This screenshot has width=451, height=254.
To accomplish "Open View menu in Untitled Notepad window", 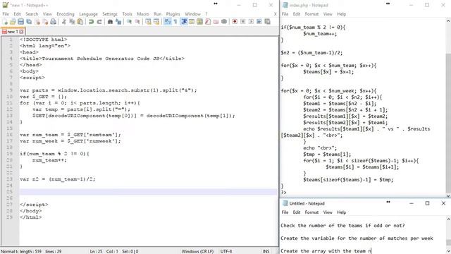I will pos(328,212).
